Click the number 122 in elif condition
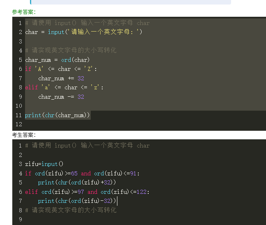 (142, 192)
